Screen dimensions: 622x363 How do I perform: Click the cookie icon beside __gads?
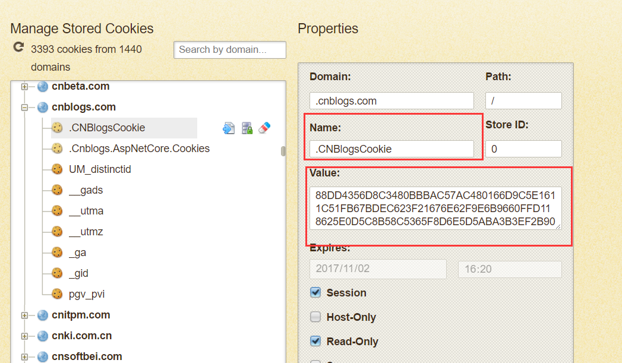[x=57, y=190]
